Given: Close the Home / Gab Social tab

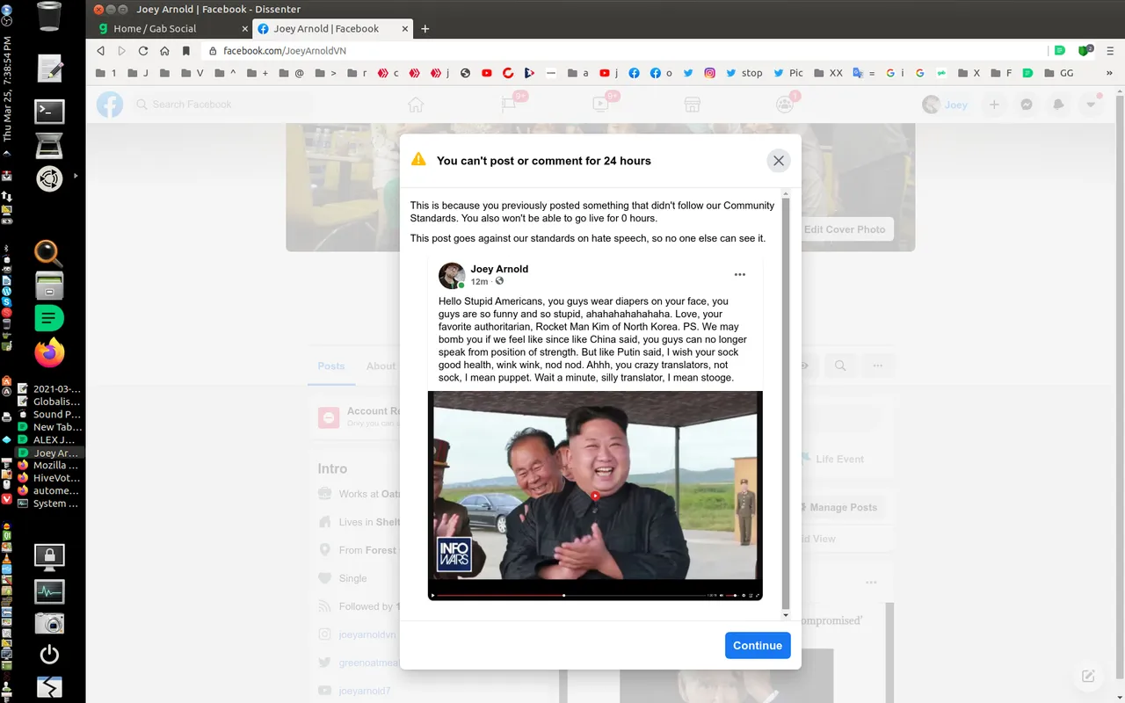Looking at the screenshot, I should [x=243, y=29].
